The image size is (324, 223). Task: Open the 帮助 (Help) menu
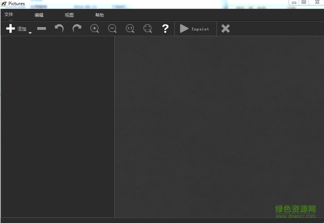(100, 15)
